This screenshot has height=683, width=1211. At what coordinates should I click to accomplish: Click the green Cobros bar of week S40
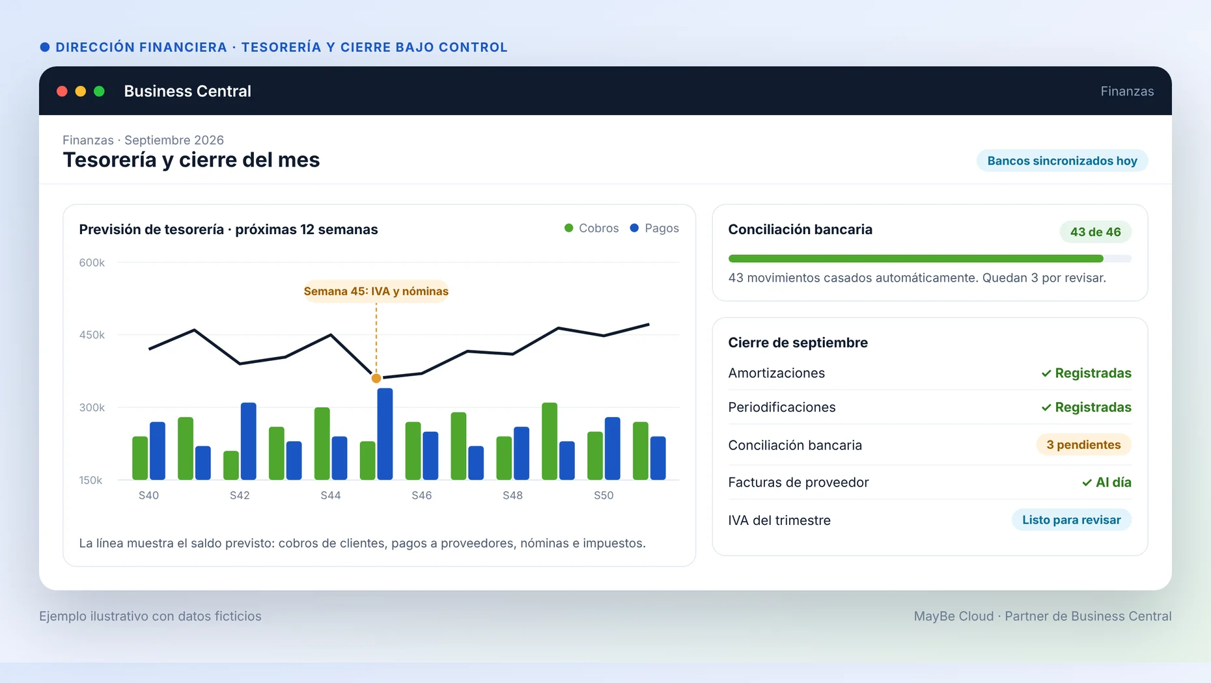coord(140,458)
